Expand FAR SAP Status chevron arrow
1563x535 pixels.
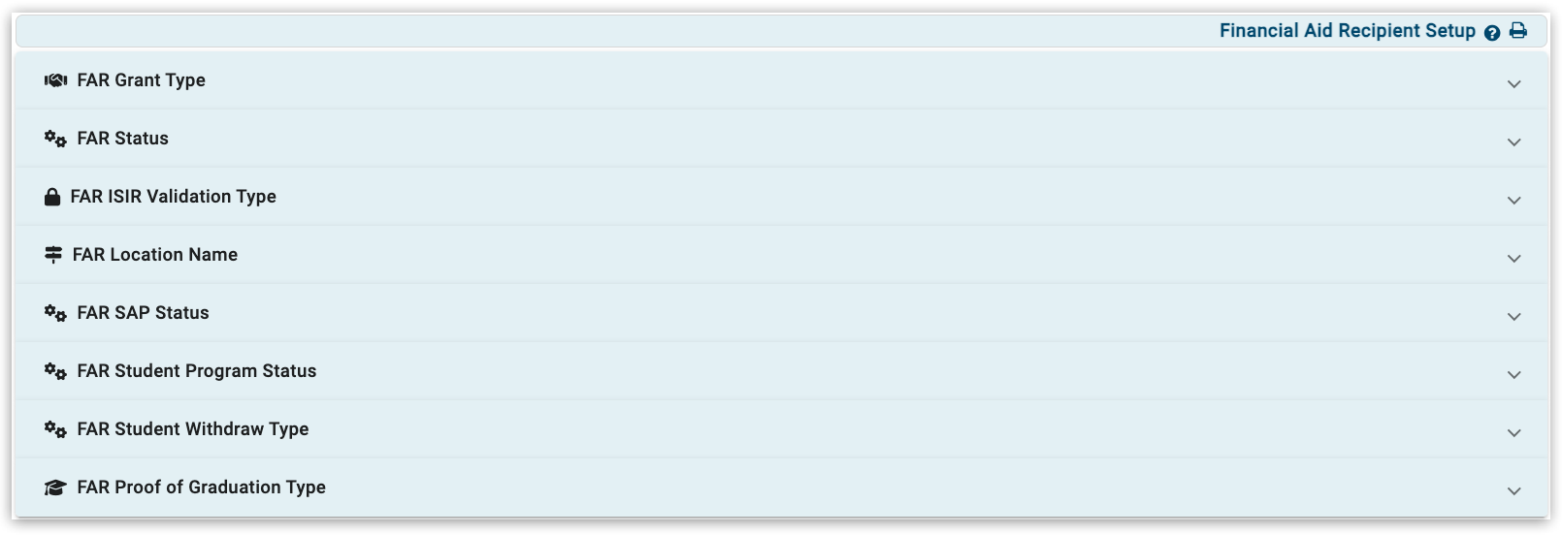(x=1514, y=317)
